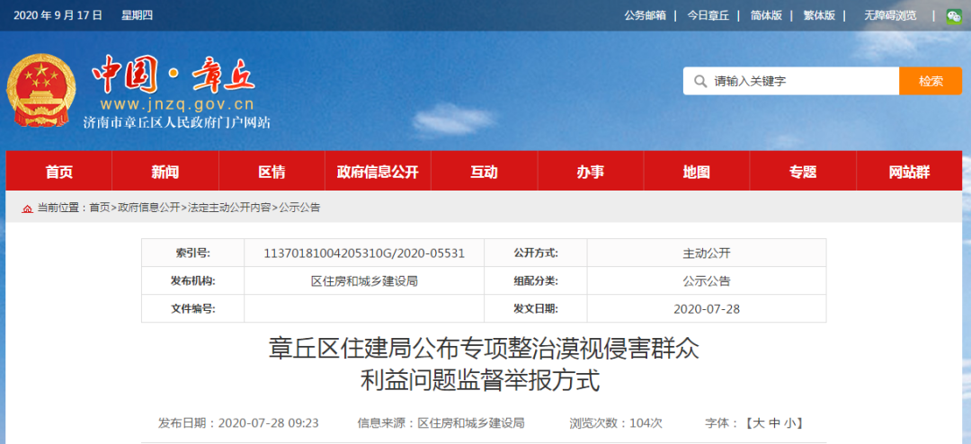Click the 公示公告 cell in the table
Image resolution: width=971 pixels, height=444 pixels.
coord(707,281)
